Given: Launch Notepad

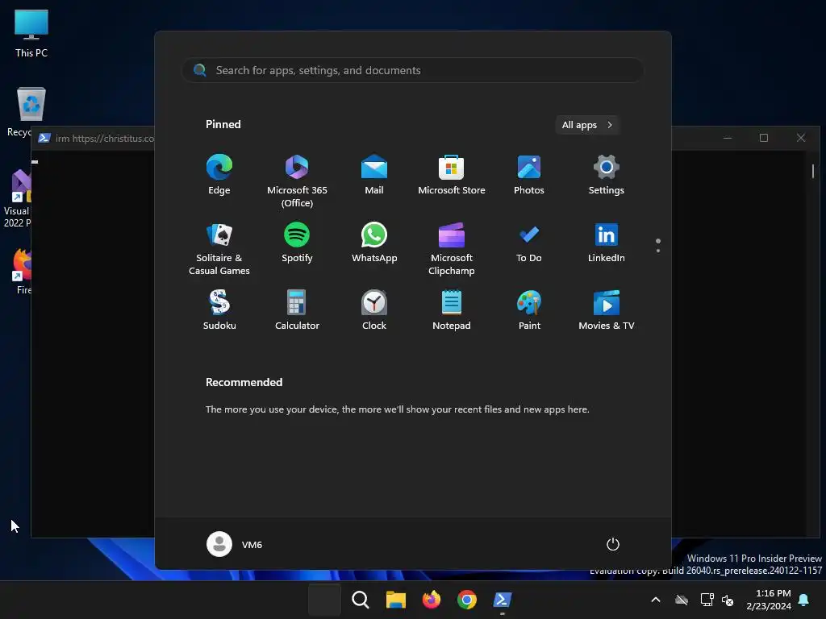Looking at the screenshot, I should coord(452,310).
